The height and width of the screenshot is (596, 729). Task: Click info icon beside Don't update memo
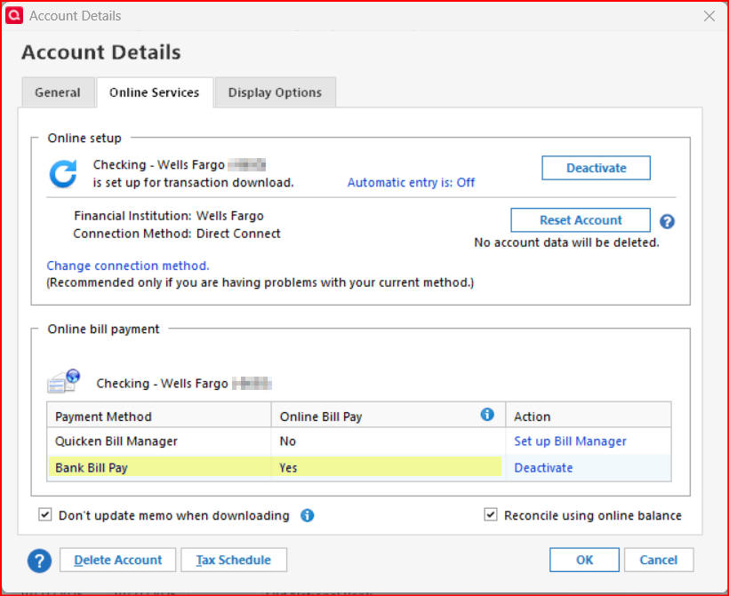307,515
